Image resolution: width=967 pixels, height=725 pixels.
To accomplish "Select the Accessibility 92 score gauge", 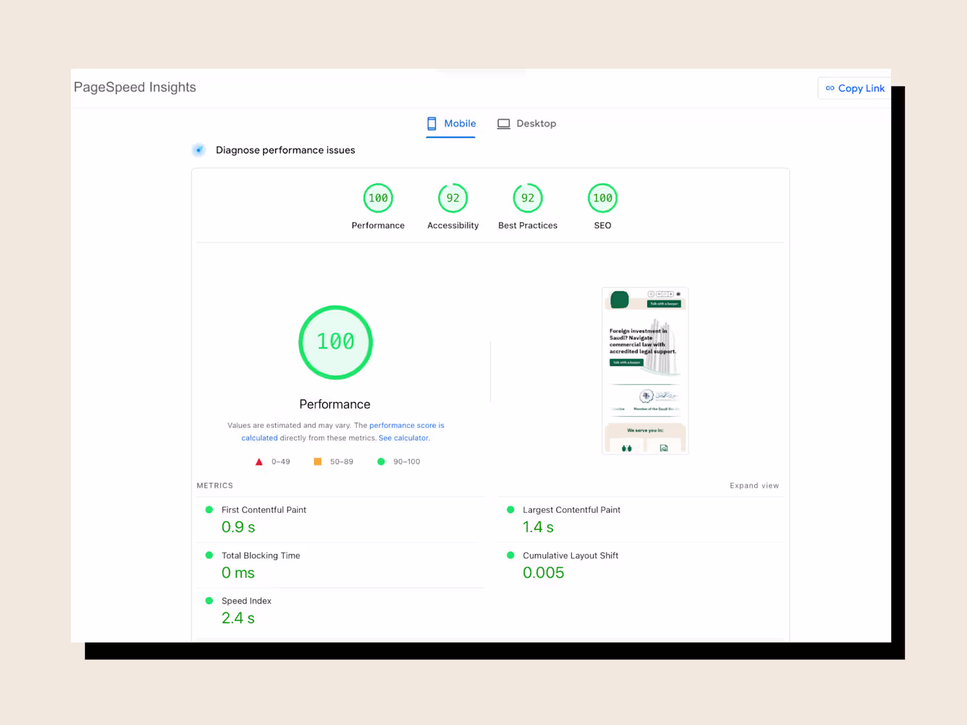I will (453, 198).
